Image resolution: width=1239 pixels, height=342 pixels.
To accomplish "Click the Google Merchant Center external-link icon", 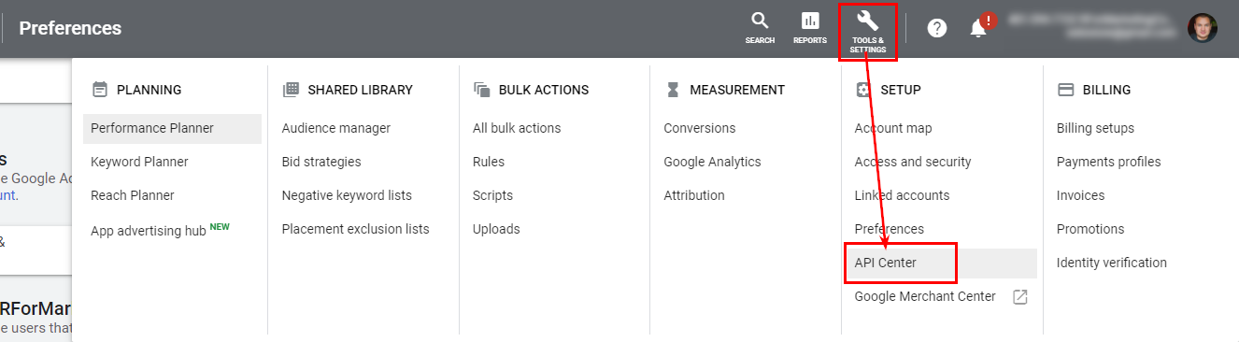I will [1020, 297].
